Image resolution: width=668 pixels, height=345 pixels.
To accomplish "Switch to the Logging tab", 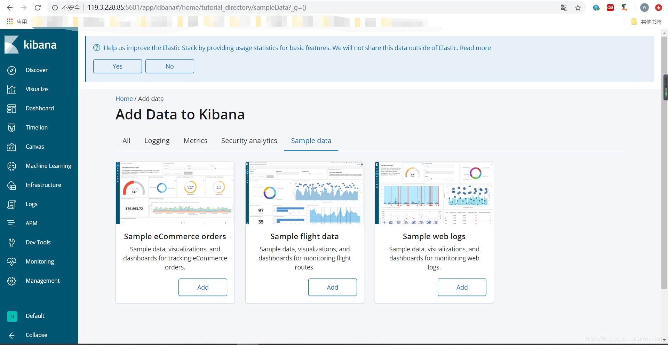I will click(157, 141).
